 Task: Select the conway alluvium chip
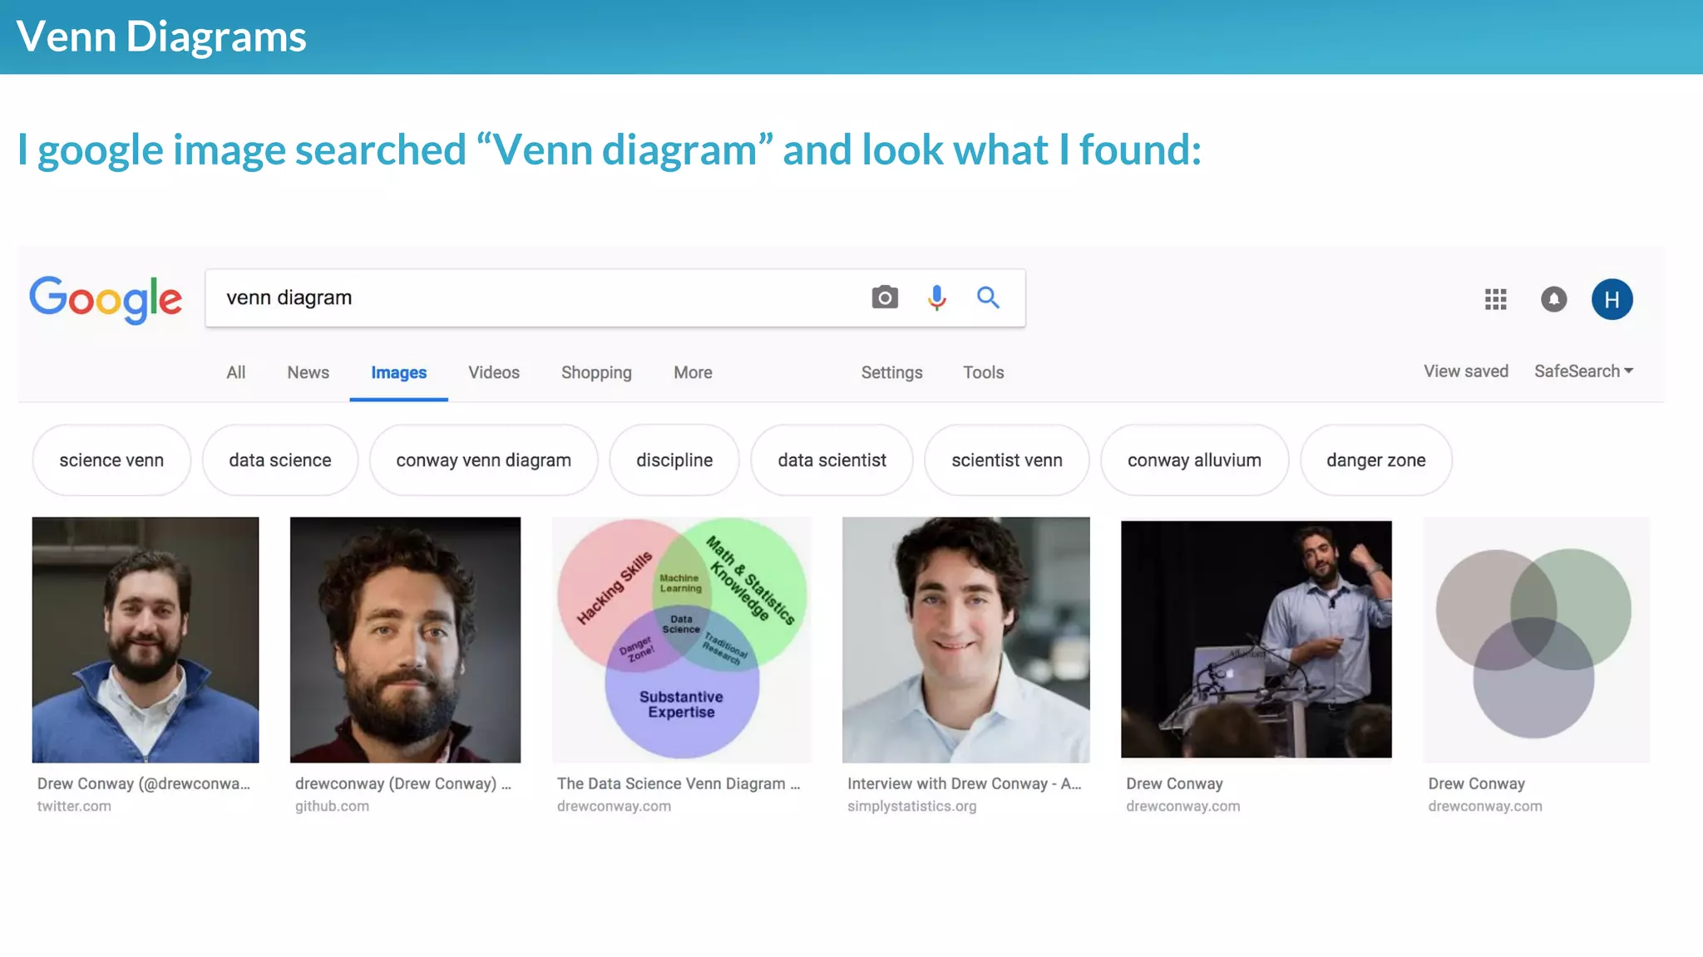pos(1194,460)
